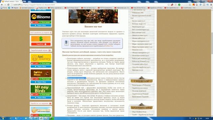Viewport: 213px width, 120px height.
Task: Click the 'Бизнес на чае' heading
Action: pos(93,27)
